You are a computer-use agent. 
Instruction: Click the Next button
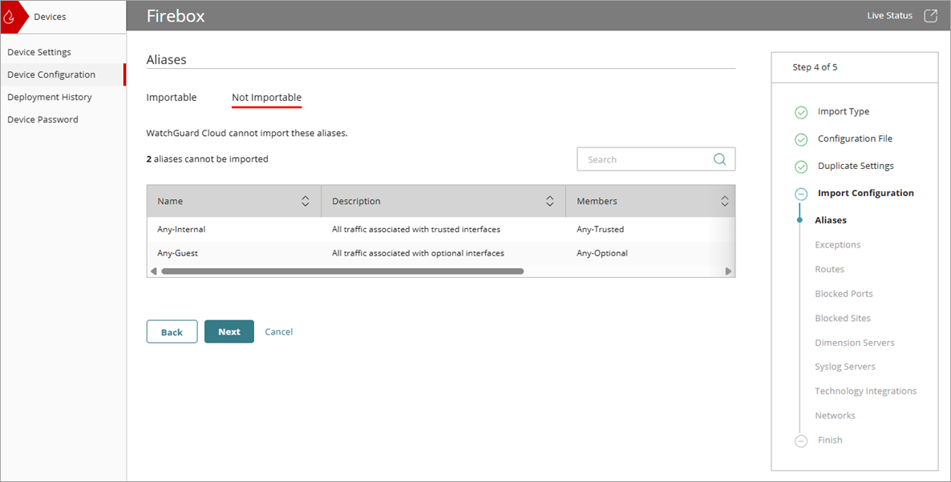click(x=229, y=331)
